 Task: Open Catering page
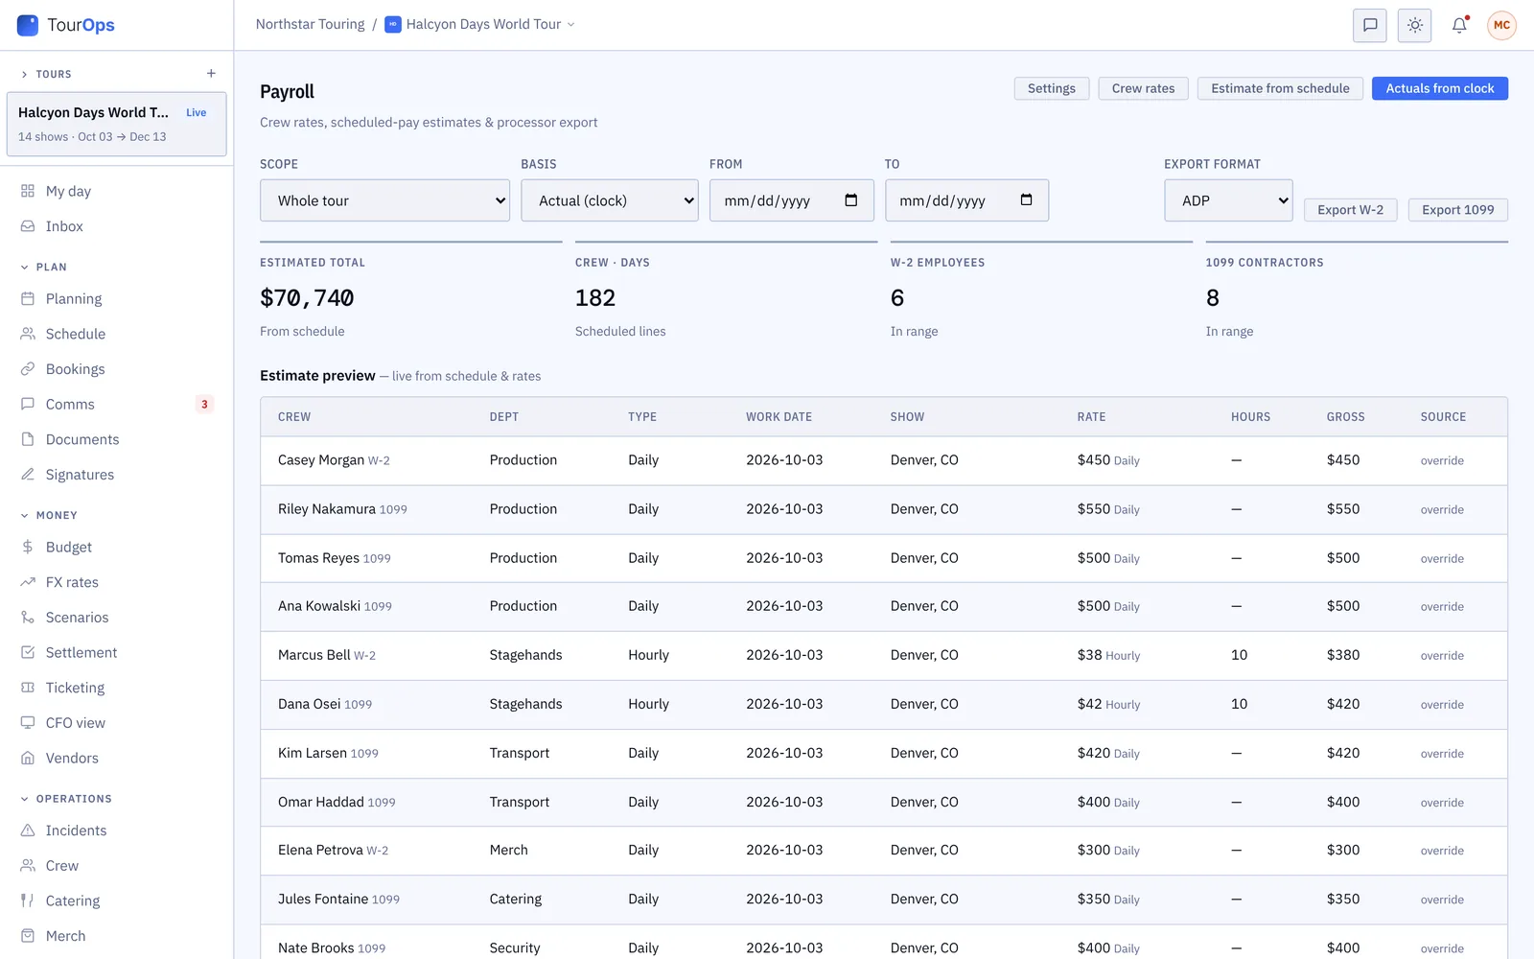117,901
